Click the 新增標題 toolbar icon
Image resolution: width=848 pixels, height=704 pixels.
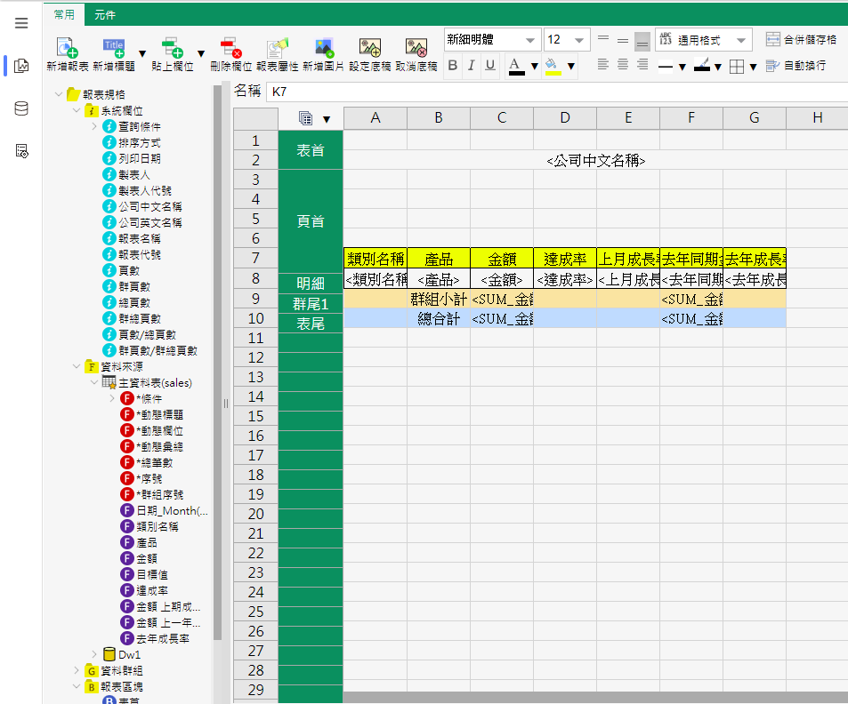[114, 54]
